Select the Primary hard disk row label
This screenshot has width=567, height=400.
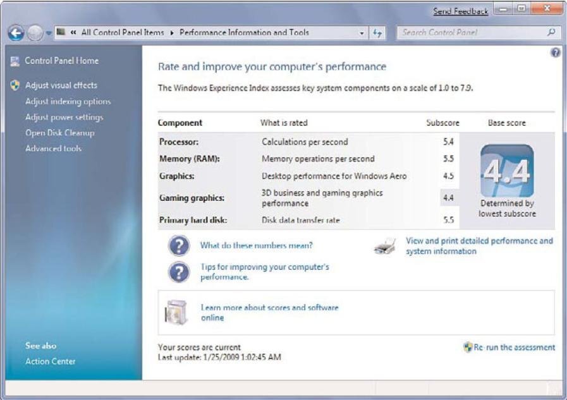pos(193,220)
